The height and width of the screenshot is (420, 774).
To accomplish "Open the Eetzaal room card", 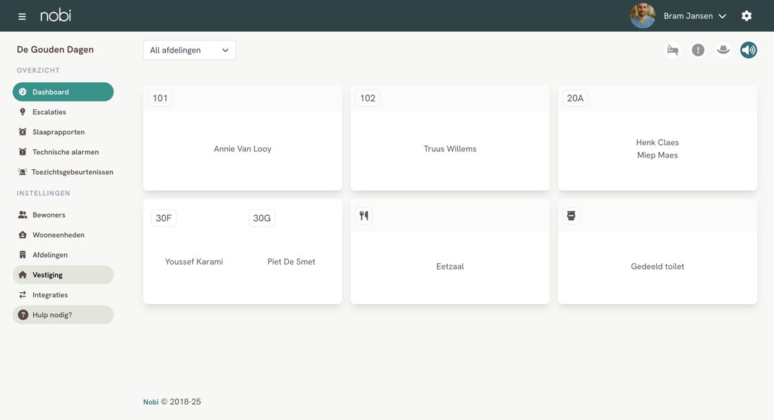I will (450, 251).
